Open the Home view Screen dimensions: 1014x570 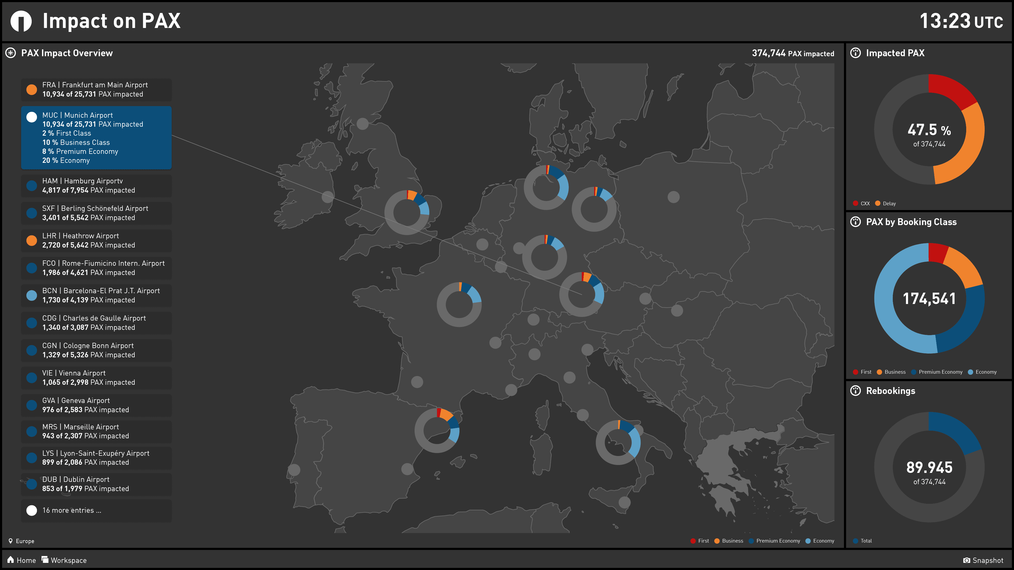[x=22, y=560]
